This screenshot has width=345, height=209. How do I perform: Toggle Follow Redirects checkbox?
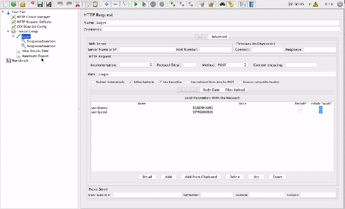click(130, 82)
